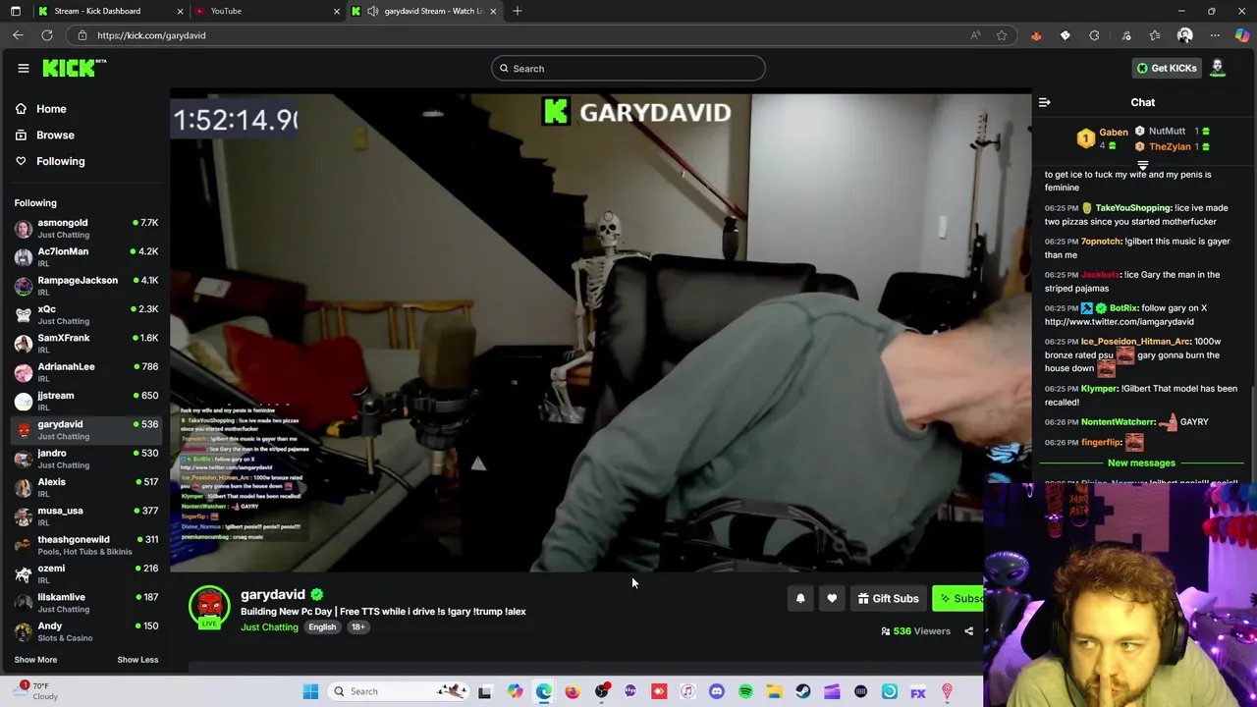Open the Copilot sidebar icon
1257x707 pixels.
[x=1242, y=35]
